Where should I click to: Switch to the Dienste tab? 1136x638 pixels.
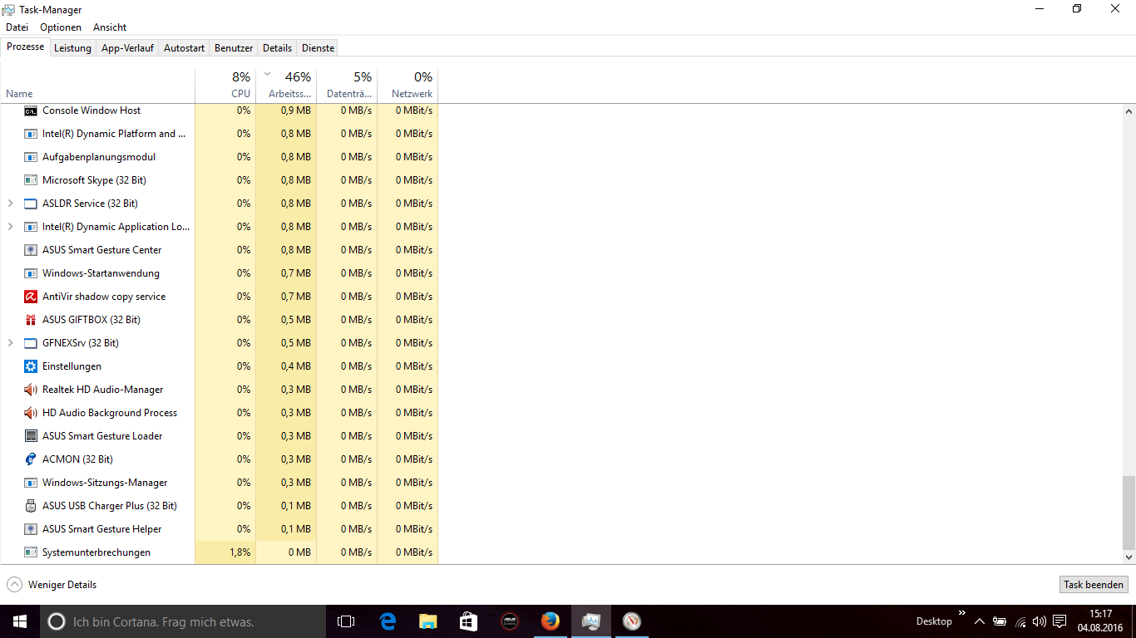click(318, 48)
